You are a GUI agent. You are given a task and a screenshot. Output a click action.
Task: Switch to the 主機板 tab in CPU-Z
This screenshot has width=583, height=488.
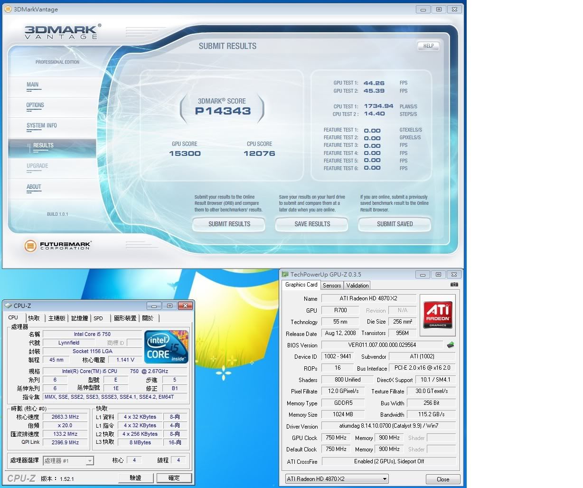click(x=56, y=318)
